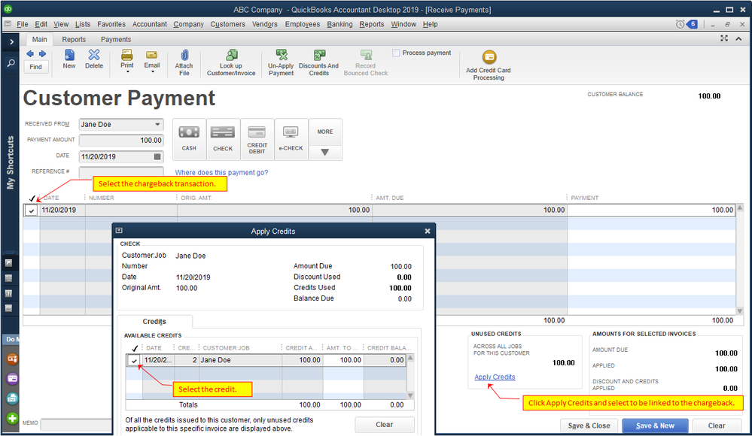Open the Banking menu
The image size is (752, 436).
point(339,24)
